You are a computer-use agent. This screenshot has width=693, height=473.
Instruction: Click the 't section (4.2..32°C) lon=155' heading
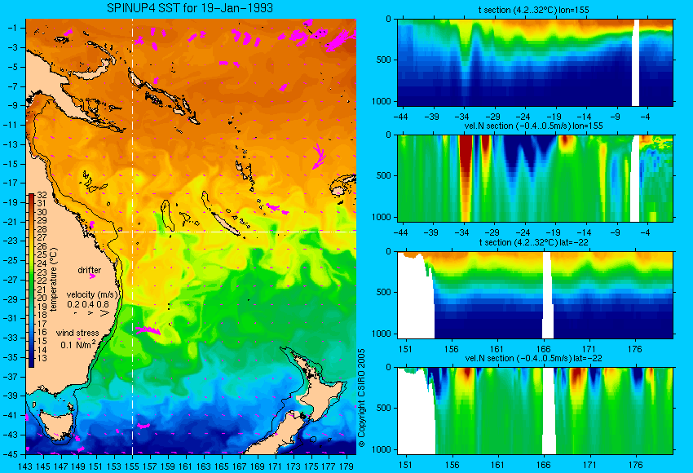point(533,10)
